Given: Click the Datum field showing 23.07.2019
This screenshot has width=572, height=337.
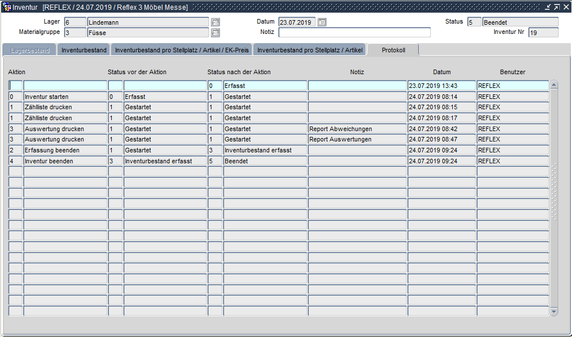Looking at the screenshot, I should tap(297, 22).
